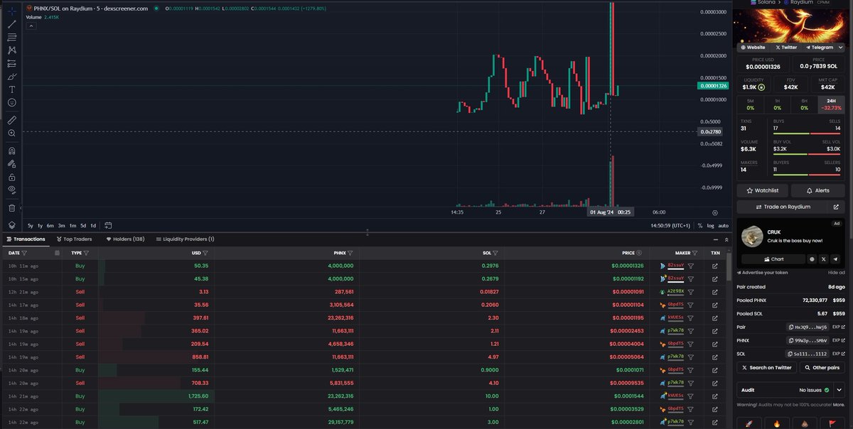Screen dimensions: 853x429
Task: Add pair to Watchlist
Action: [x=763, y=190]
